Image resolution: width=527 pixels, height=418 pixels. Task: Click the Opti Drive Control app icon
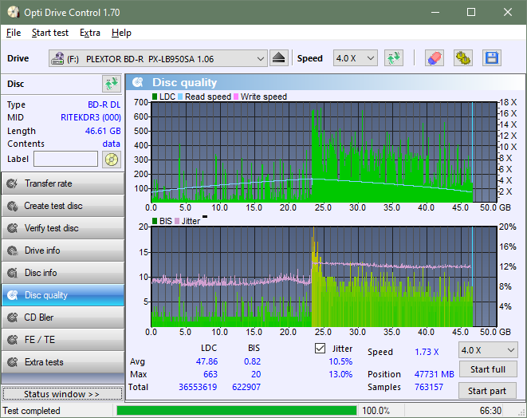click(x=13, y=13)
